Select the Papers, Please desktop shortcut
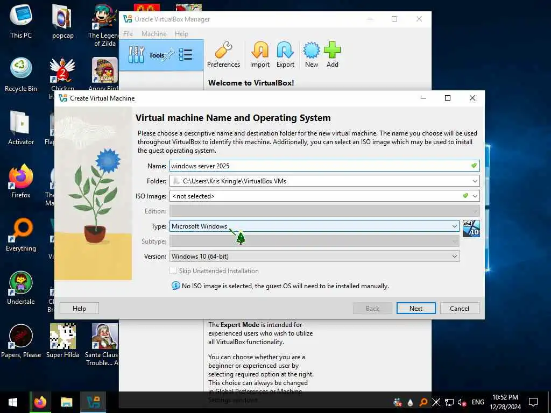Screen dimensions: 551x413 tap(21, 340)
